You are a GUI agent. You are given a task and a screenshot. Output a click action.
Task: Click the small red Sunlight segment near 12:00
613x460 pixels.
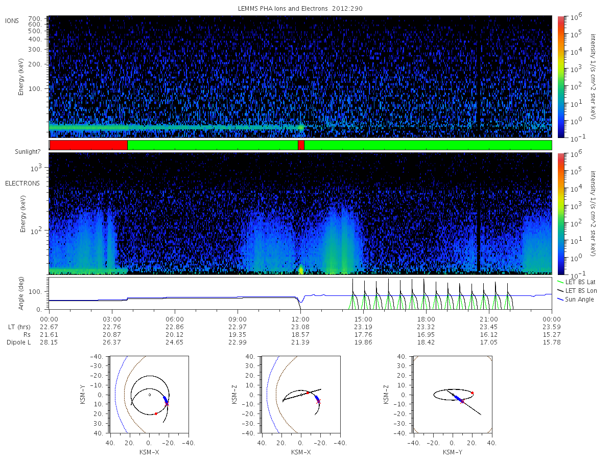point(301,145)
